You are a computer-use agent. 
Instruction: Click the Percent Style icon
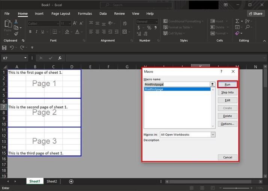(x=149, y=28)
